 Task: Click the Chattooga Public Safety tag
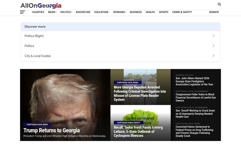(x=129, y=123)
